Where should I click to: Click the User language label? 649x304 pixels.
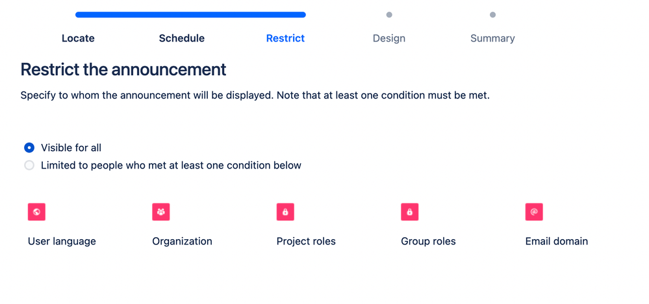[62, 241]
